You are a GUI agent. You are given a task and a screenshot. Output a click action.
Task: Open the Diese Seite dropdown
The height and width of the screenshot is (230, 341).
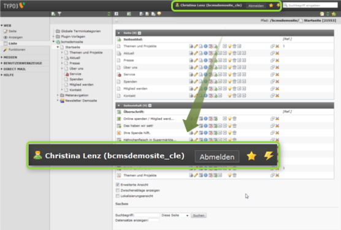175,215
